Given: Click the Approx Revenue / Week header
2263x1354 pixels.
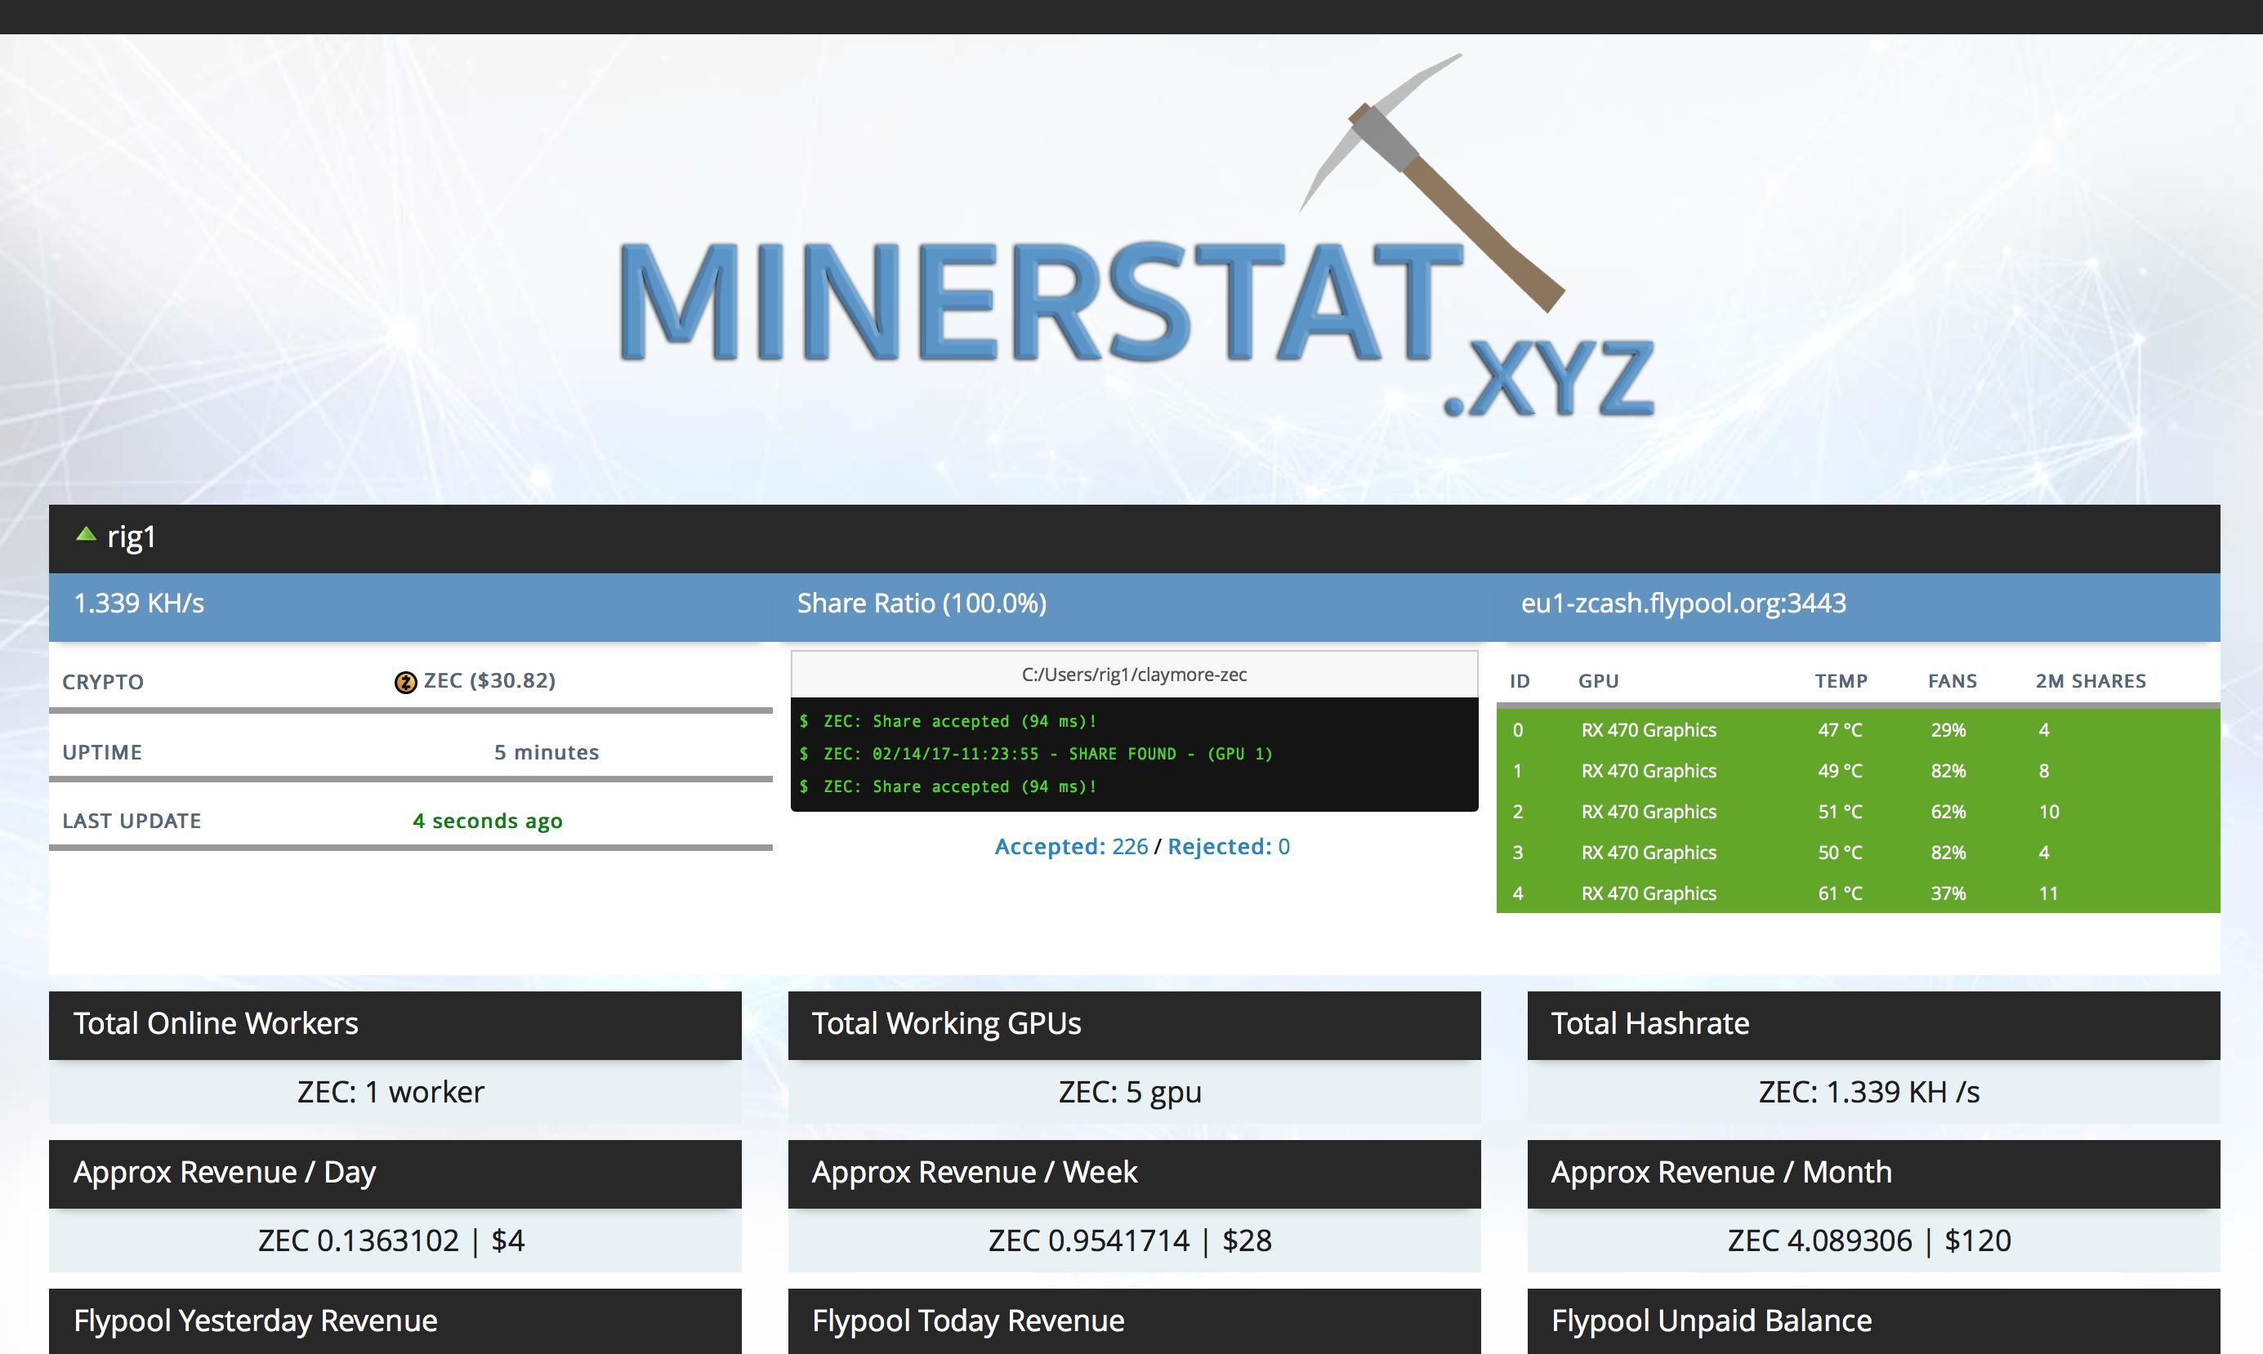Looking at the screenshot, I should tap(1134, 1174).
